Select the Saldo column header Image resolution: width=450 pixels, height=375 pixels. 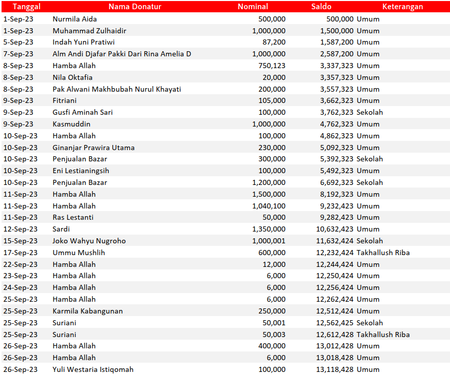(x=321, y=7)
